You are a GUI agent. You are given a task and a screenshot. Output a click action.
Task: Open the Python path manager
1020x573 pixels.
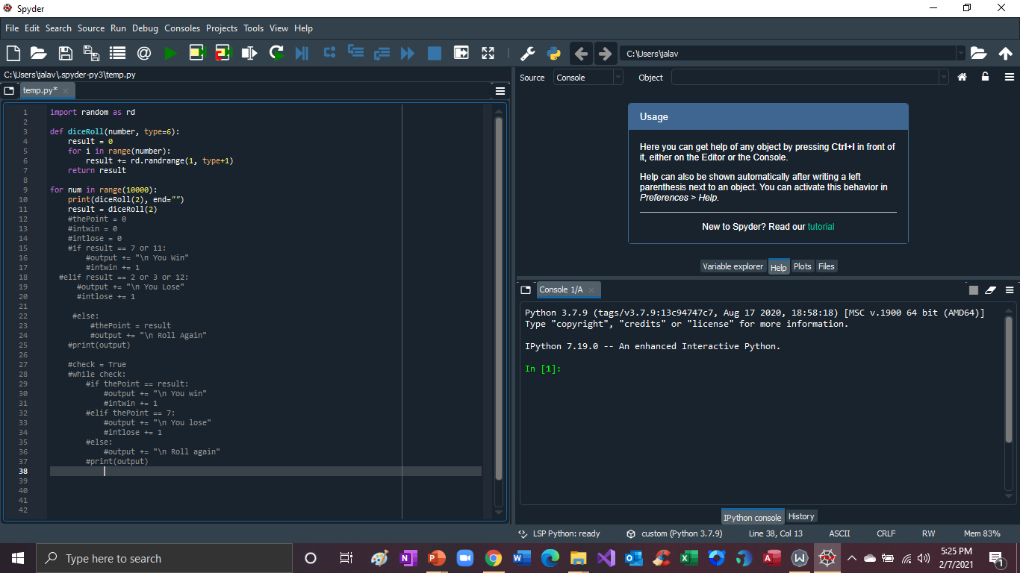point(554,53)
